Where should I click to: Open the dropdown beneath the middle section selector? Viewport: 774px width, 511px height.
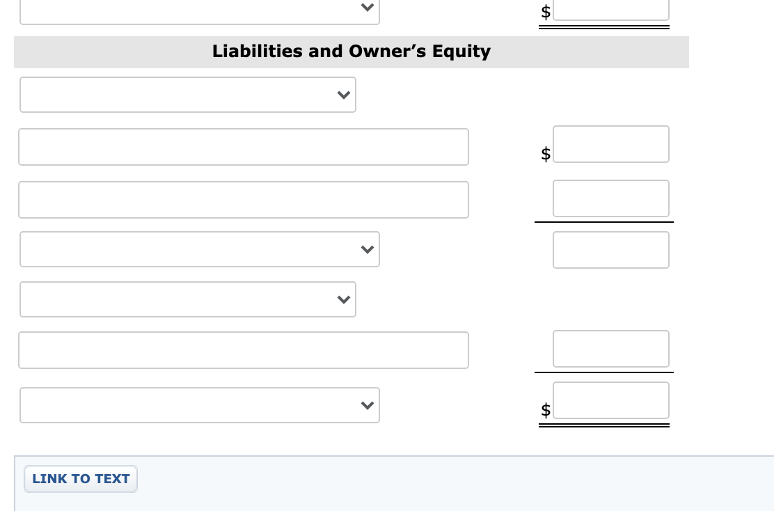188,299
